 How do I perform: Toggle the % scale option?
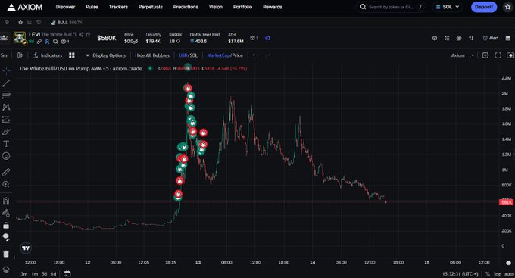click(488, 274)
